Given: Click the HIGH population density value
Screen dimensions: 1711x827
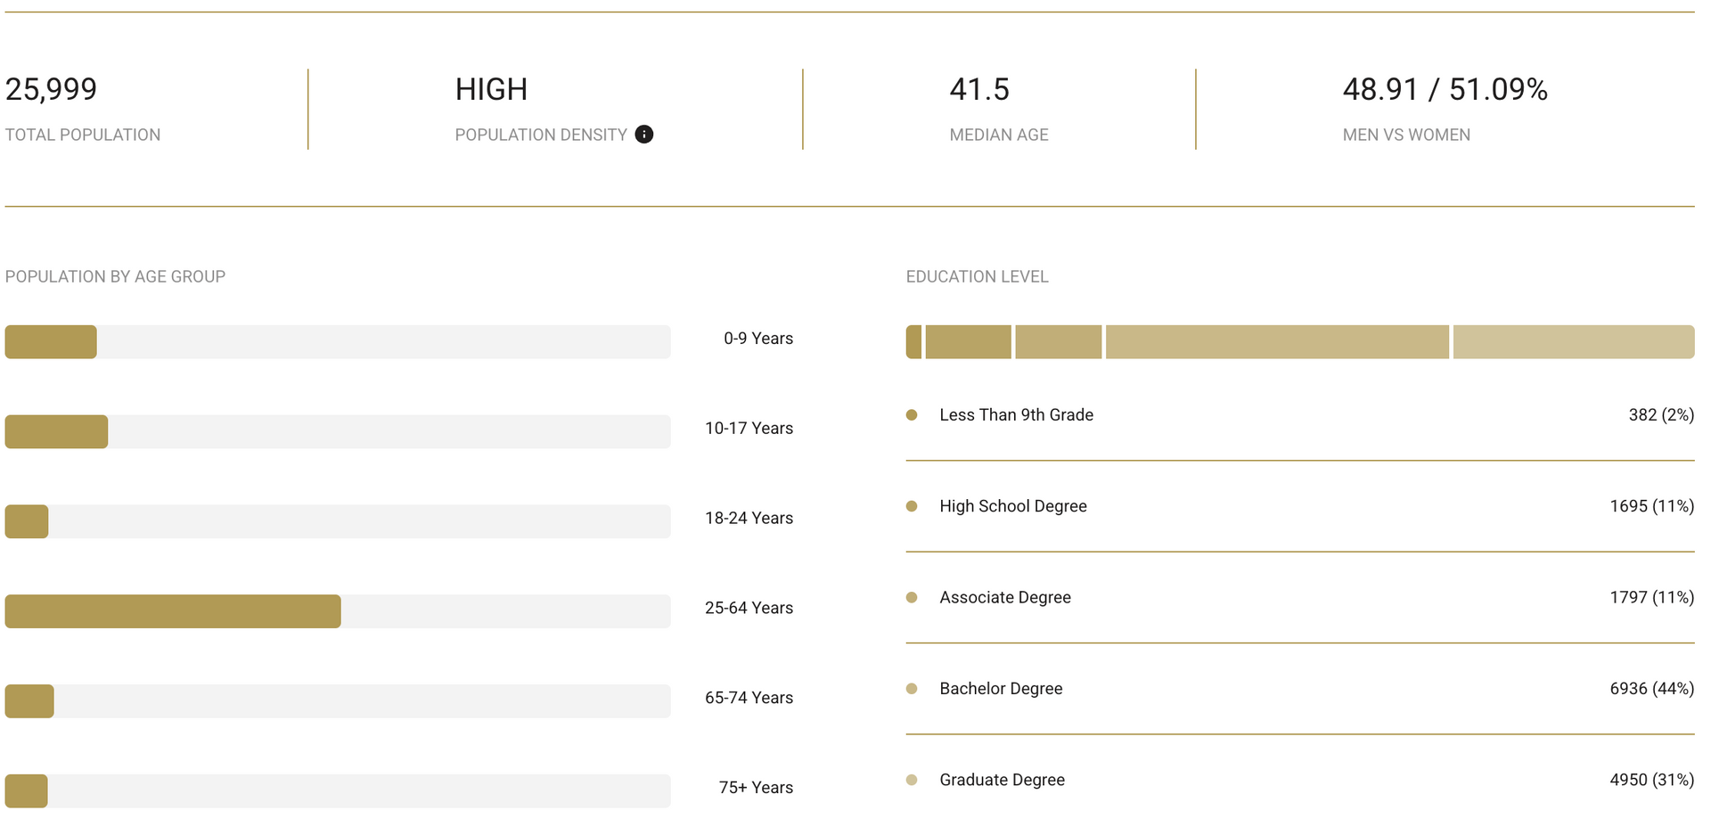Looking at the screenshot, I should pyautogui.click(x=491, y=89).
